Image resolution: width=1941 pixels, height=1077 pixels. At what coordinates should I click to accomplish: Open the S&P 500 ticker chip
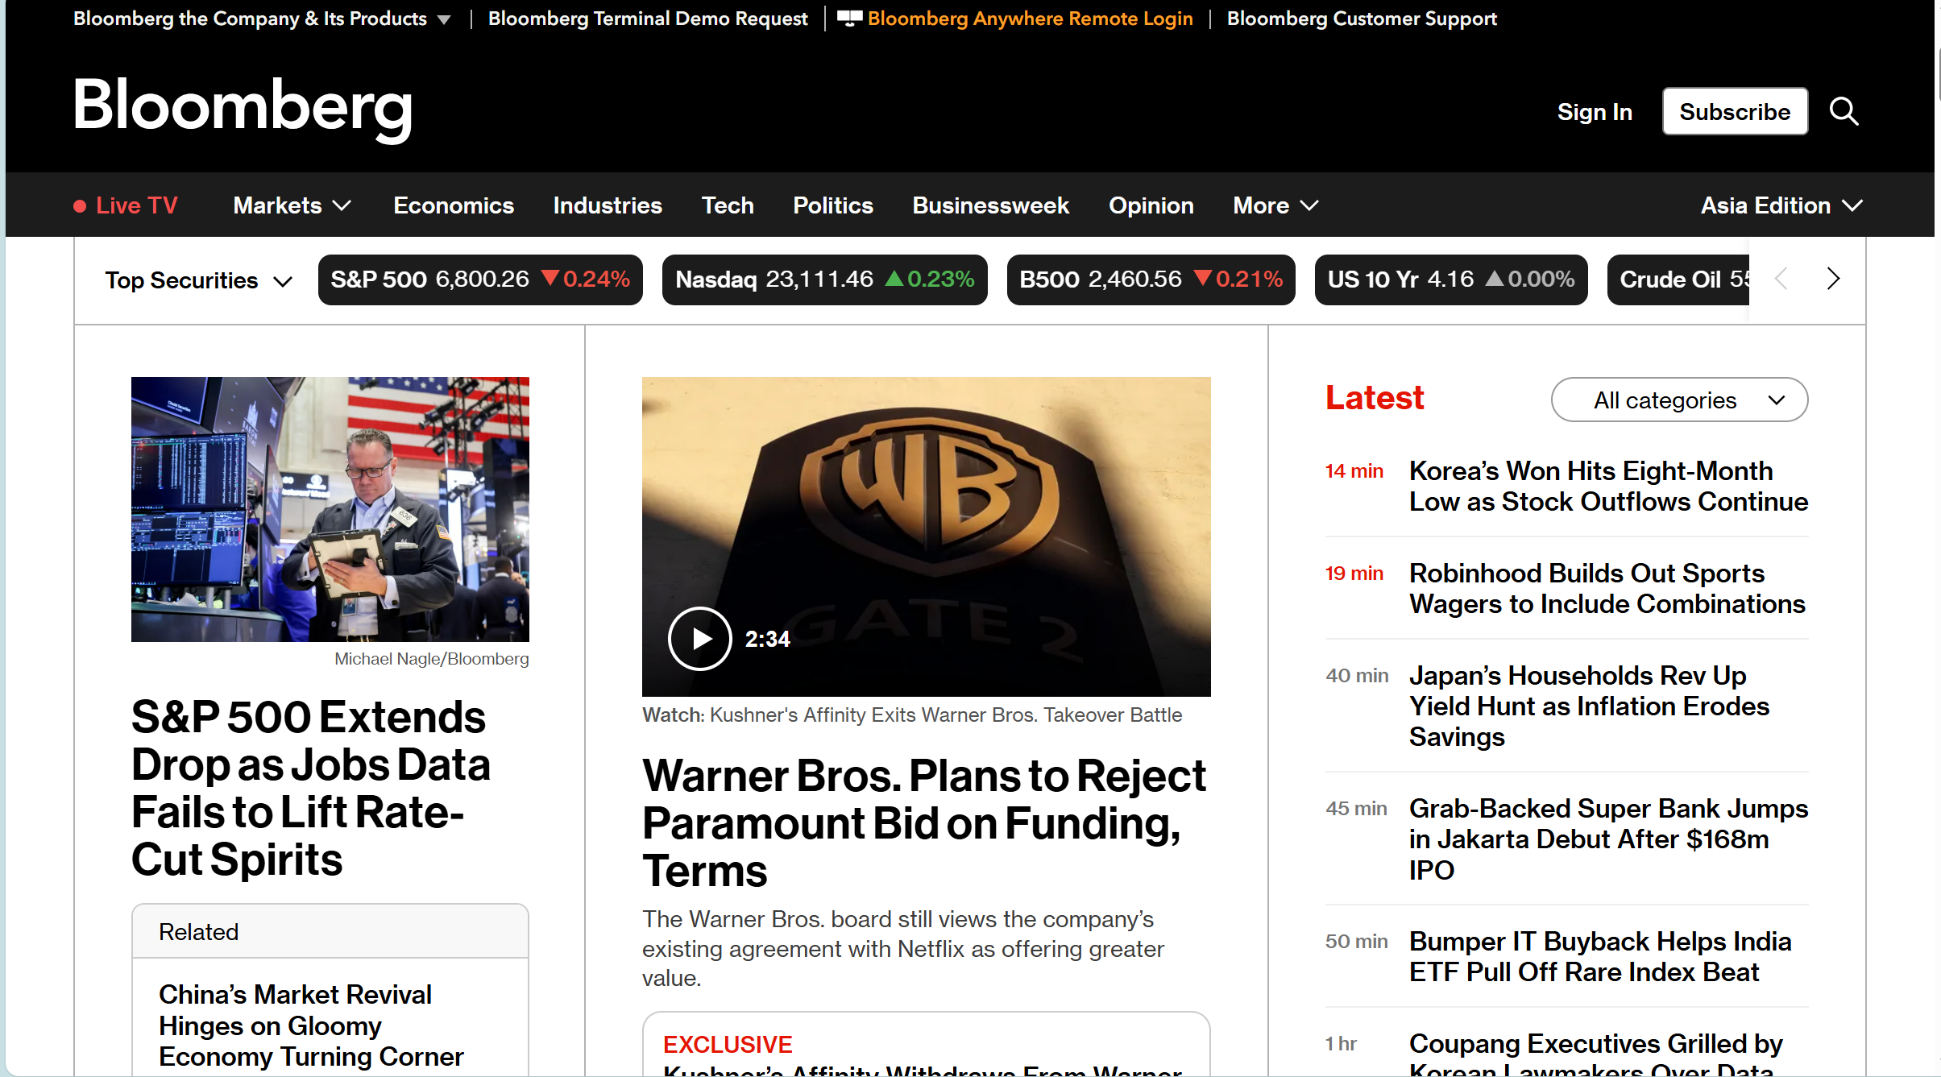tap(480, 280)
